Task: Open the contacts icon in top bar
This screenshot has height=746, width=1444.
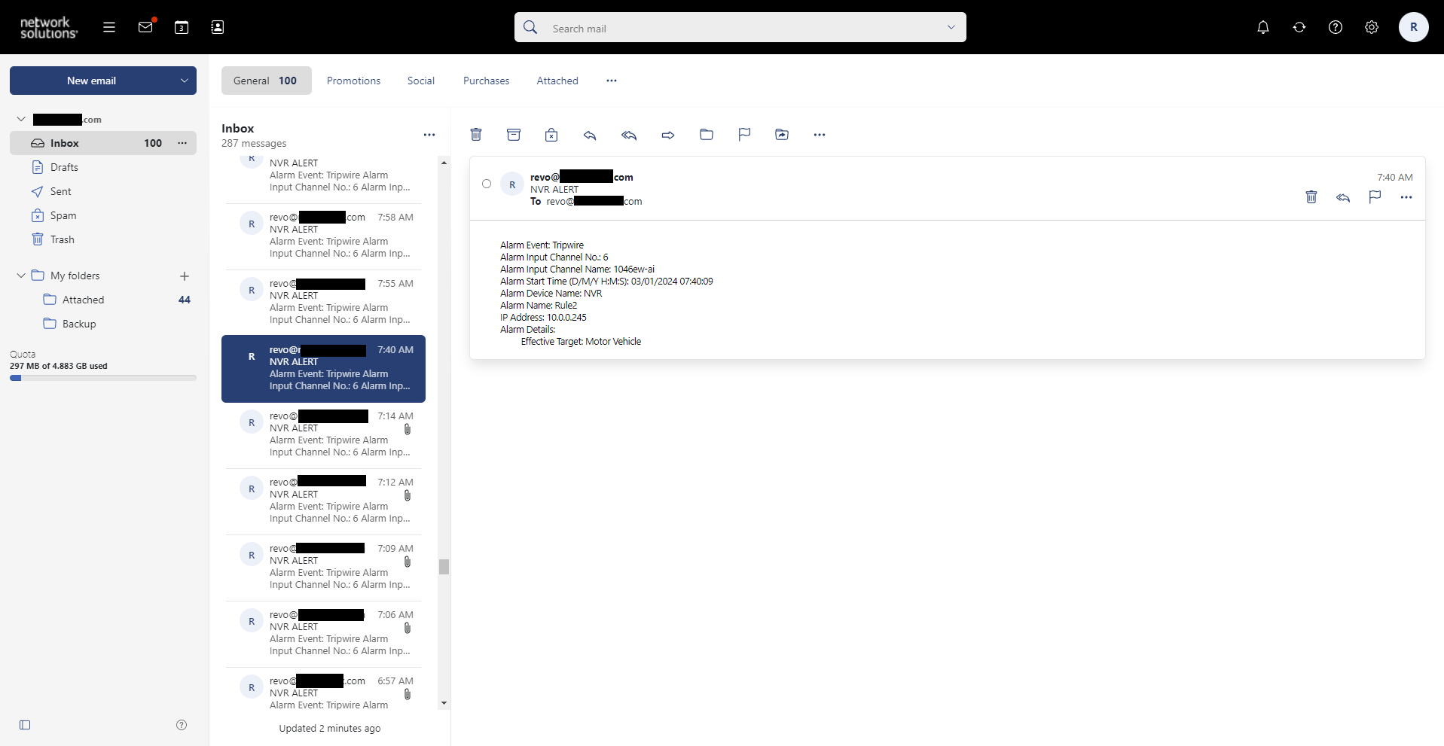Action: (217, 27)
